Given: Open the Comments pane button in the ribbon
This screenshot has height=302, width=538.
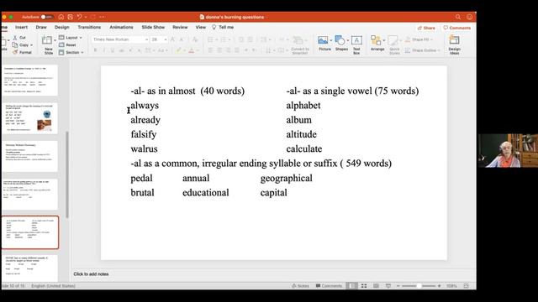Looking at the screenshot, I should (x=457, y=28).
